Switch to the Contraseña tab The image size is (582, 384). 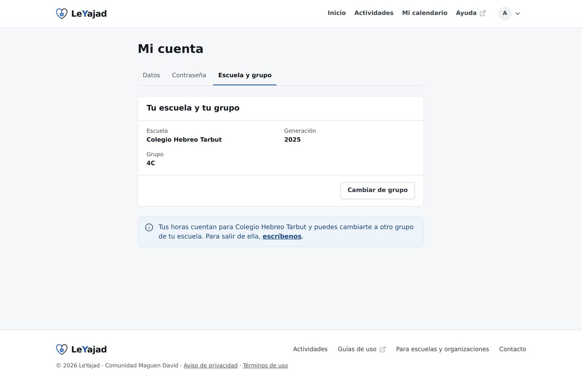pos(189,75)
